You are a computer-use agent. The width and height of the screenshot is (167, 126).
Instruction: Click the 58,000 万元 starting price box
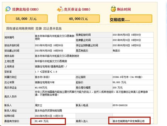(26, 19)
